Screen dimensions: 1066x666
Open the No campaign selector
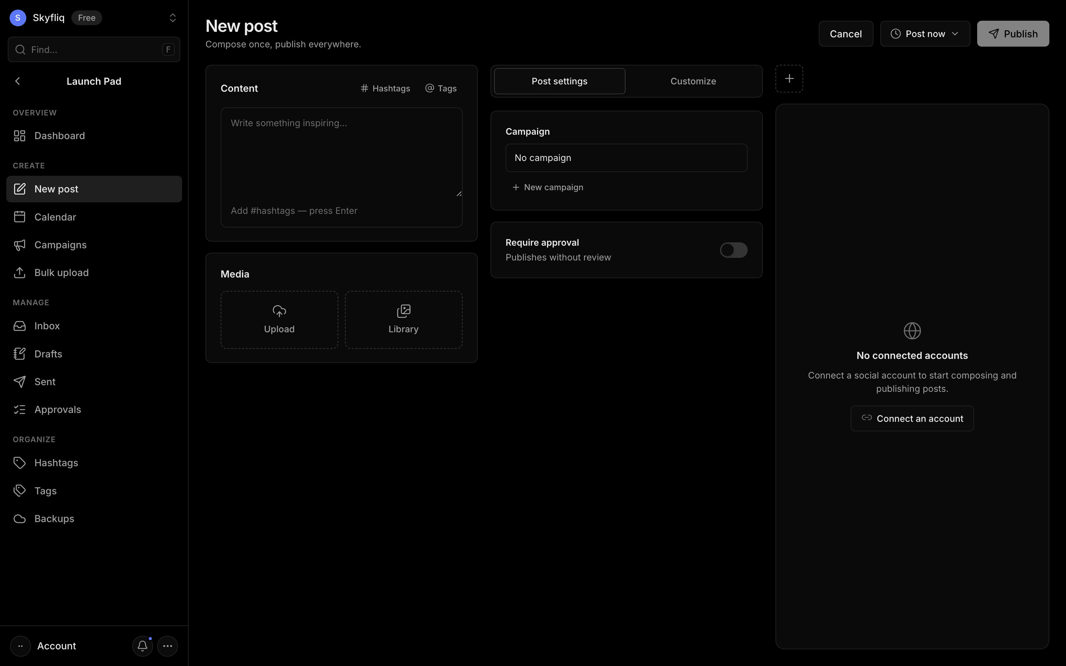[626, 158]
